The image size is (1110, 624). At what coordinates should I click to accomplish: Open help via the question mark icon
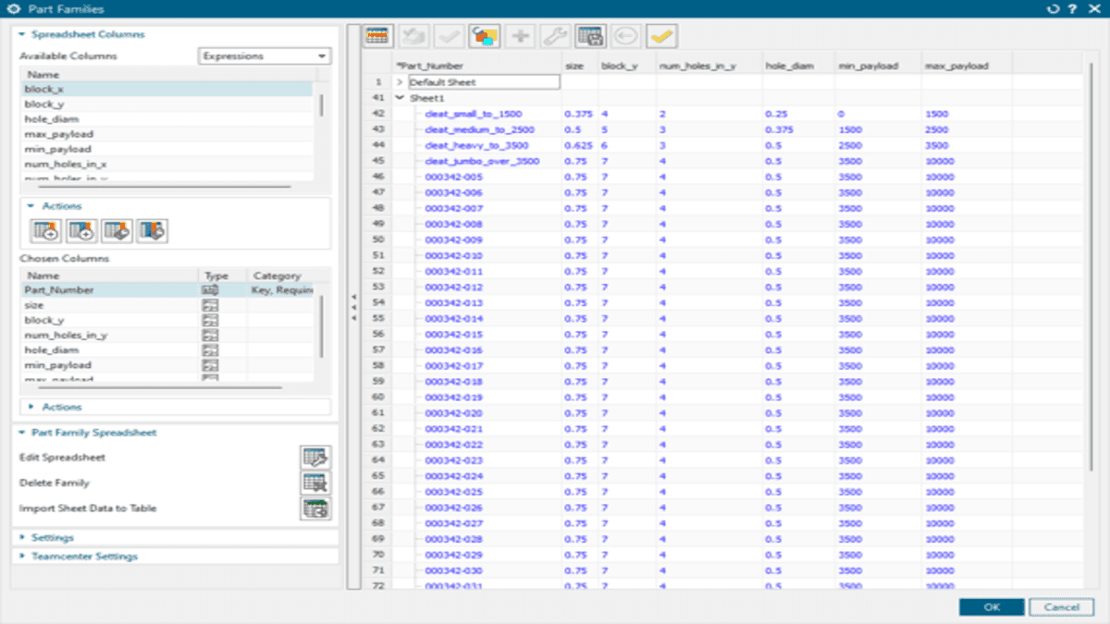tap(1072, 8)
